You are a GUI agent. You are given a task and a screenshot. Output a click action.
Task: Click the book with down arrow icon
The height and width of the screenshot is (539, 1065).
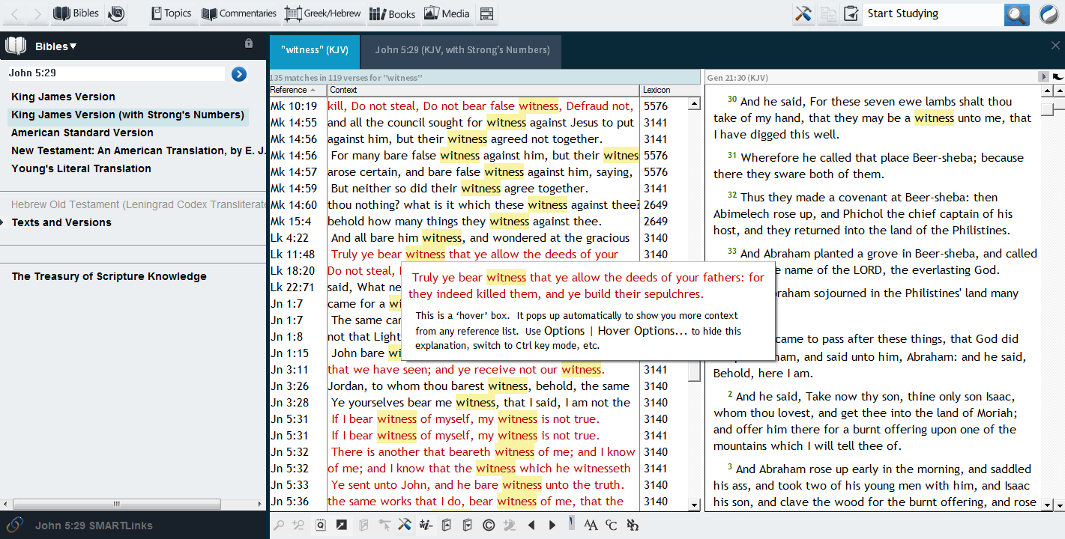click(467, 526)
